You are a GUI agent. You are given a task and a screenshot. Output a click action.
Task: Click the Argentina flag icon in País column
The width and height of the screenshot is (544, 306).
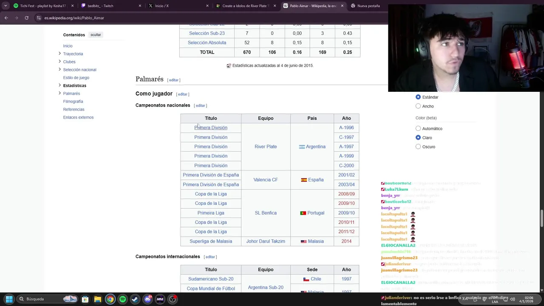[302, 147]
